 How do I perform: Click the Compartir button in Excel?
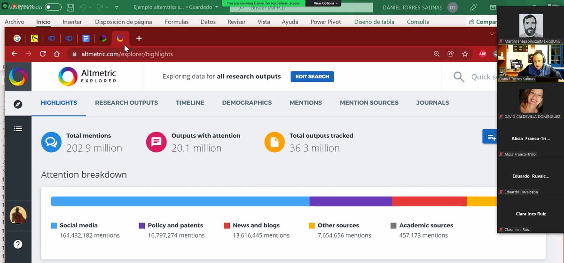coord(482,22)
